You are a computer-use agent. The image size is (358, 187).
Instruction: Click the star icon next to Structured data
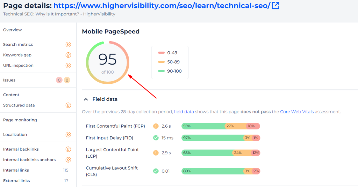(x=68, y=105)
